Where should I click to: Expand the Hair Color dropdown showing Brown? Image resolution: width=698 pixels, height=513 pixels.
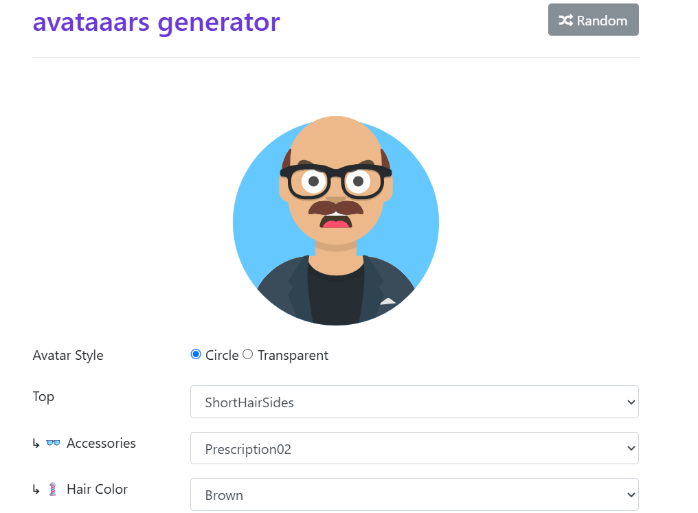point(414,495)
